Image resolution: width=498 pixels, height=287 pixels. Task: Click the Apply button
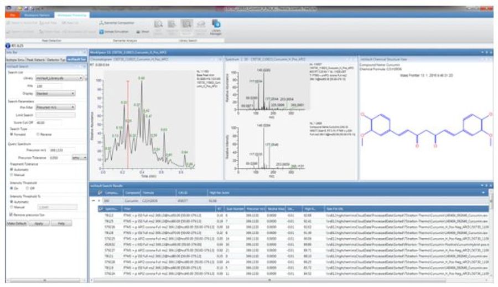click(38, 224)
